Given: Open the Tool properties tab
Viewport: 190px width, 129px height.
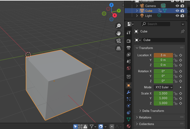Looking at the screenshot, I should pos(129,32).
